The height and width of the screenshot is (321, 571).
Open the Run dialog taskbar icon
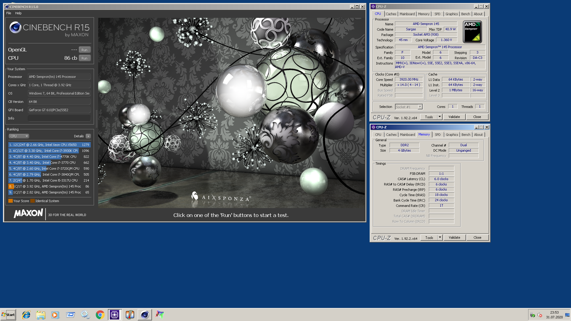tap(70, 315)
